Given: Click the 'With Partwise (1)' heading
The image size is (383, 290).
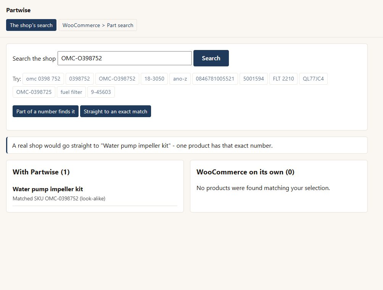Looking at the screenshot, I should click(x=41, y=172).
